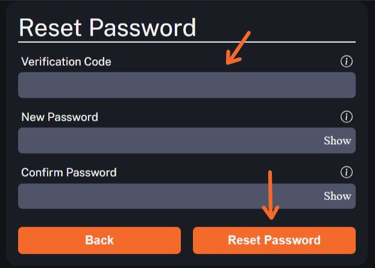Click the Reset Password page heading
Viewport: 375px width, 268px height.
108,28
